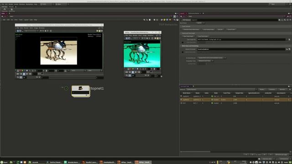Jump to first frame in large MPlay window
This screenshot has width=292, height=164.
click(18, 74)
